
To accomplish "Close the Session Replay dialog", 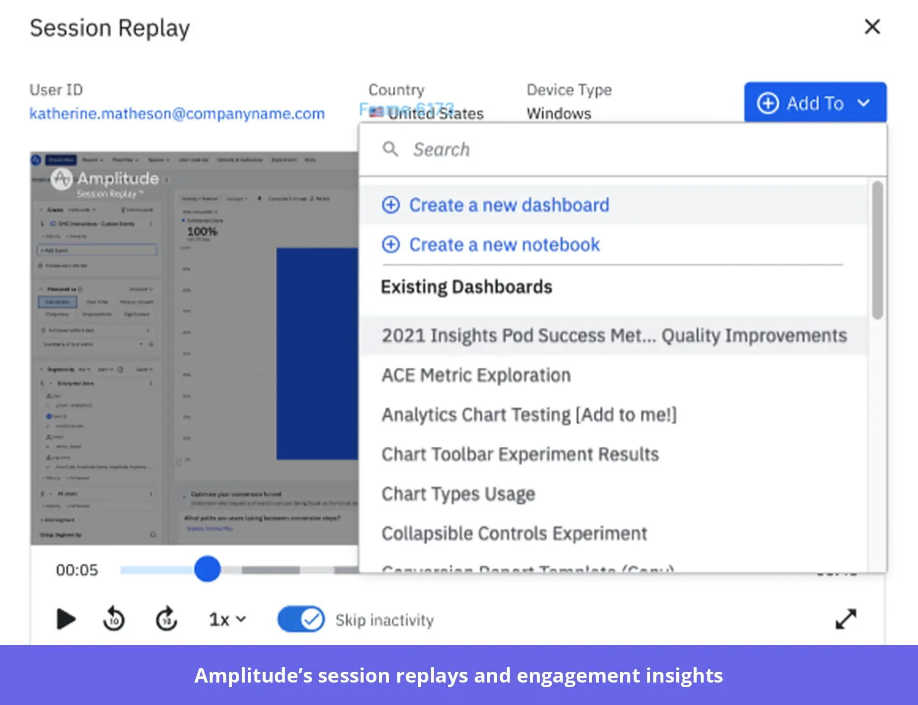I will click(872, 27).
